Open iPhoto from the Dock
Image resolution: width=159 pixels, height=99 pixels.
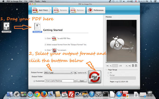click(85, 94)
